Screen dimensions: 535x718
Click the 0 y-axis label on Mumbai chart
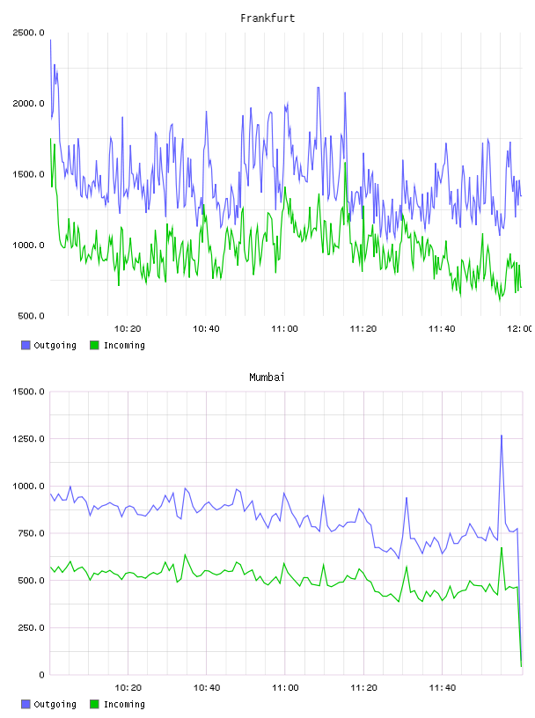click(41, 675)
